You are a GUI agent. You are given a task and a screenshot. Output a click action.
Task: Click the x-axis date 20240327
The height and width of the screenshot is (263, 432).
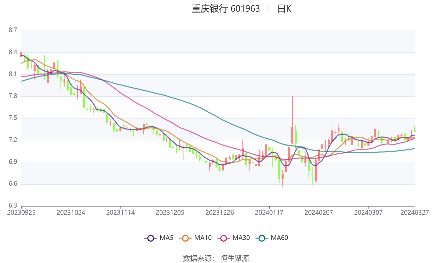[x=415, y=213]
